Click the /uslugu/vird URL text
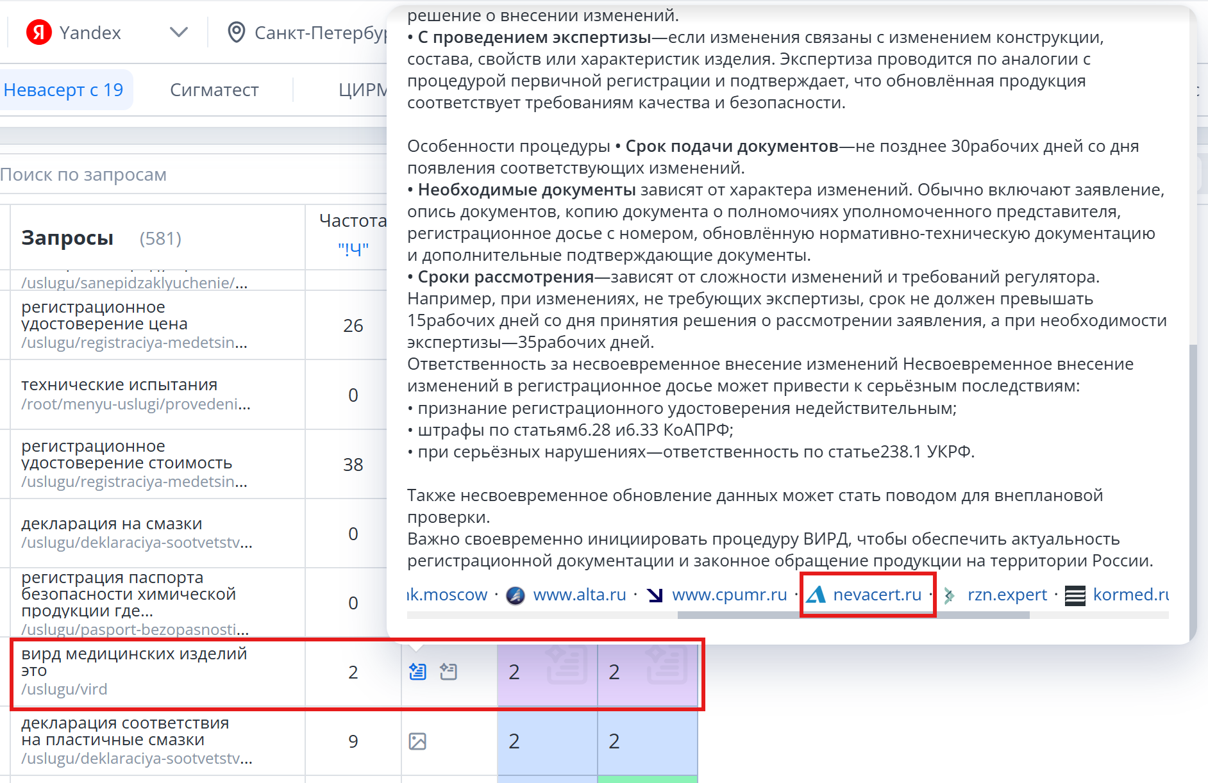The image size is (1208, 783). click(64, 689)
